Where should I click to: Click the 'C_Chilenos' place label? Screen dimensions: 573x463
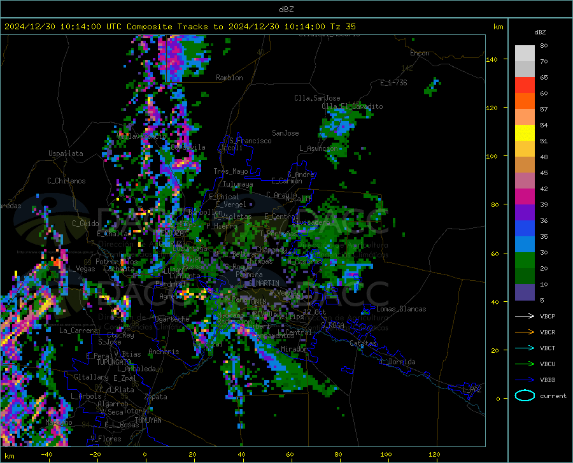(x=66, y=181)
